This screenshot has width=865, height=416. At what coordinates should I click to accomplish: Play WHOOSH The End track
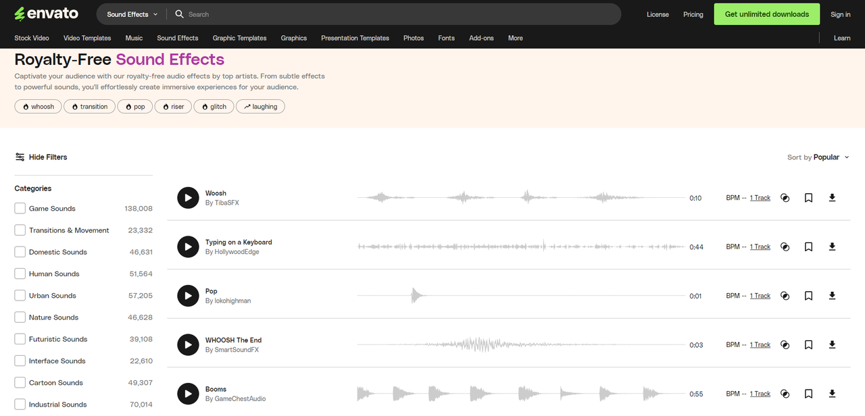(188, 344)
